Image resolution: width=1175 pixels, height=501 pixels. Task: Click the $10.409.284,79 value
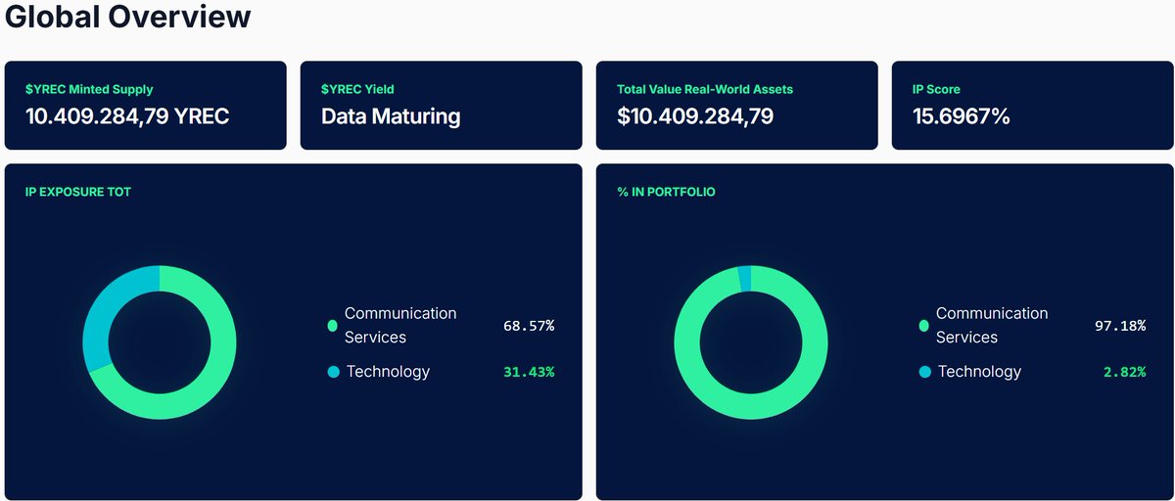click(695, 115)
